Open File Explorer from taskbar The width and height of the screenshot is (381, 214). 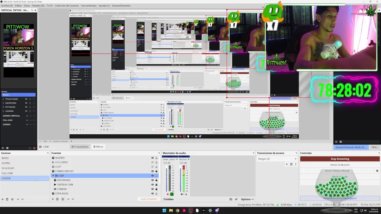(171, 210)
